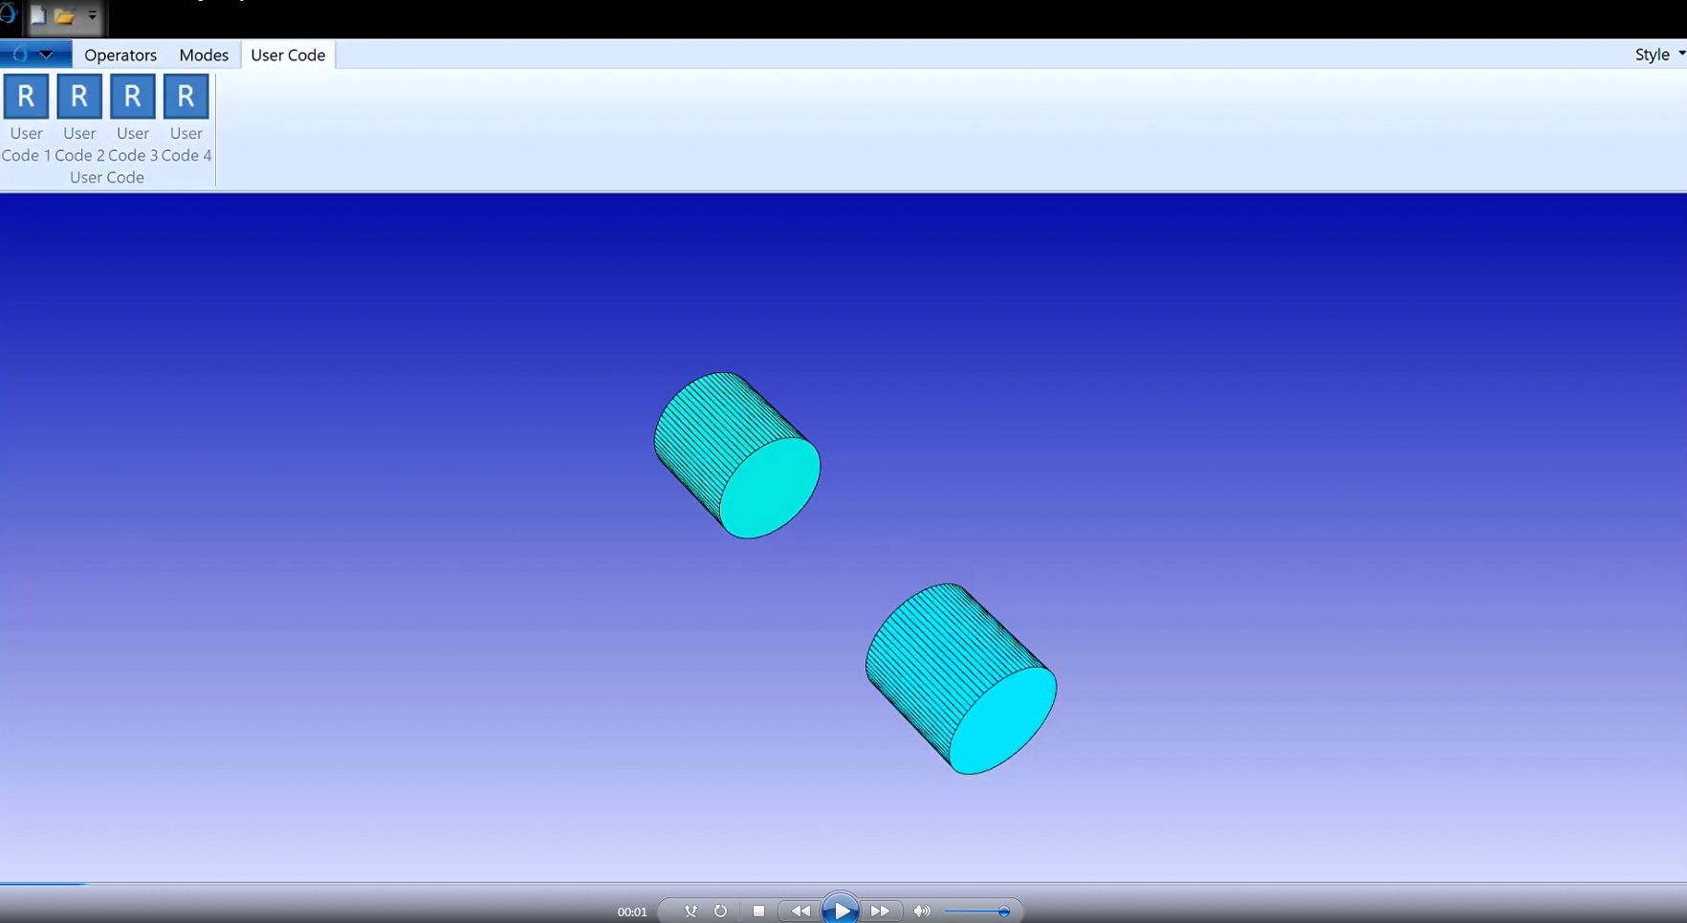Toggle shuffle in the media player
Image resolution: width=1687 pixels, height=923 pixels.
tap(690, 912)
